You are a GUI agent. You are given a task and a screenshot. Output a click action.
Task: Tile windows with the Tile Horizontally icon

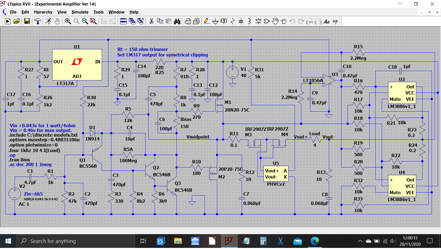tap(123, 21)
